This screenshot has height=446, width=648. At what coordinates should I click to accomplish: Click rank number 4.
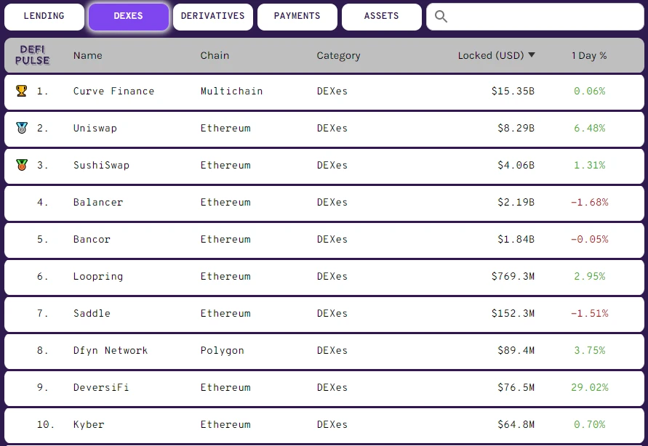tap(42, 202)
